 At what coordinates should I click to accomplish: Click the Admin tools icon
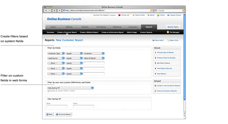click(x=148, y=15)
